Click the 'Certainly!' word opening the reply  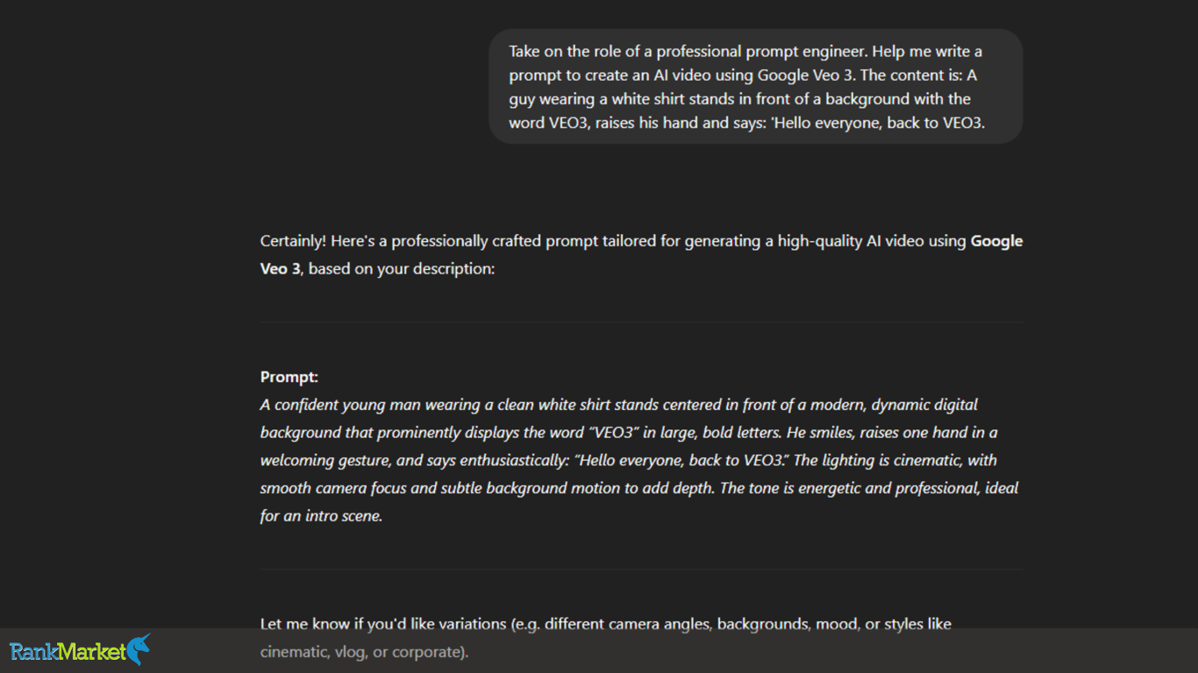[x=294, y=241]
